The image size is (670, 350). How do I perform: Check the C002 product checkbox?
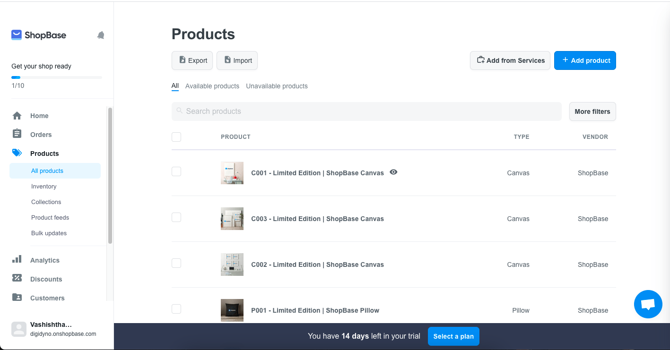click(x=176, y=263)
